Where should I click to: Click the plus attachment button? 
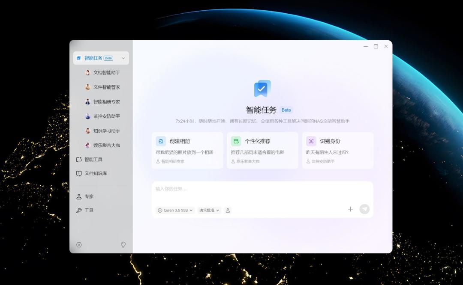click(x=351, y=209)
